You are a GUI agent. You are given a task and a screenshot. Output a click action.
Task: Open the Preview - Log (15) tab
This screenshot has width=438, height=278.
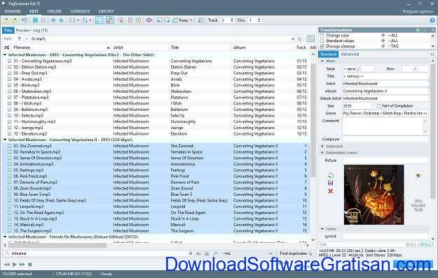pyautogui.click(x=32, y=30)
